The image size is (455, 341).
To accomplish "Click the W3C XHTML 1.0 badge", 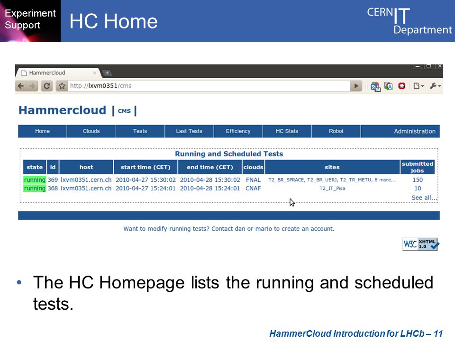I will (x=421, y=244).
